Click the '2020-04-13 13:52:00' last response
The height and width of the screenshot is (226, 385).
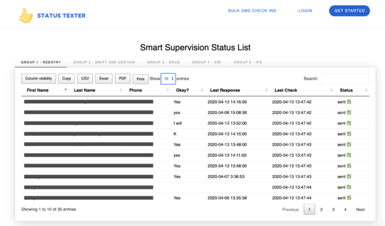pos(227,123)
